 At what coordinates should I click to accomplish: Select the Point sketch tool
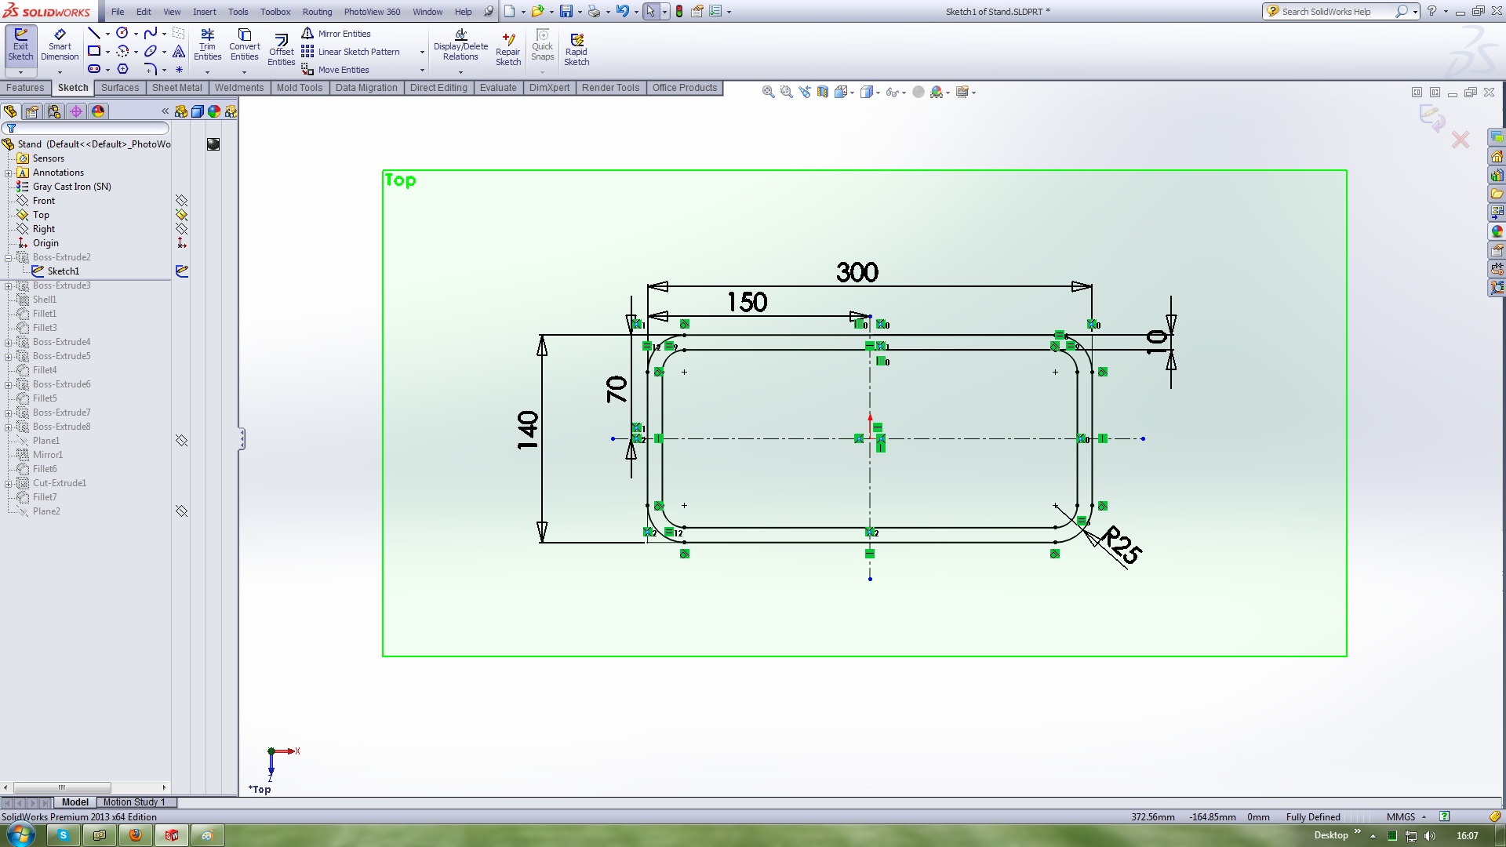(x=179, y=69)
